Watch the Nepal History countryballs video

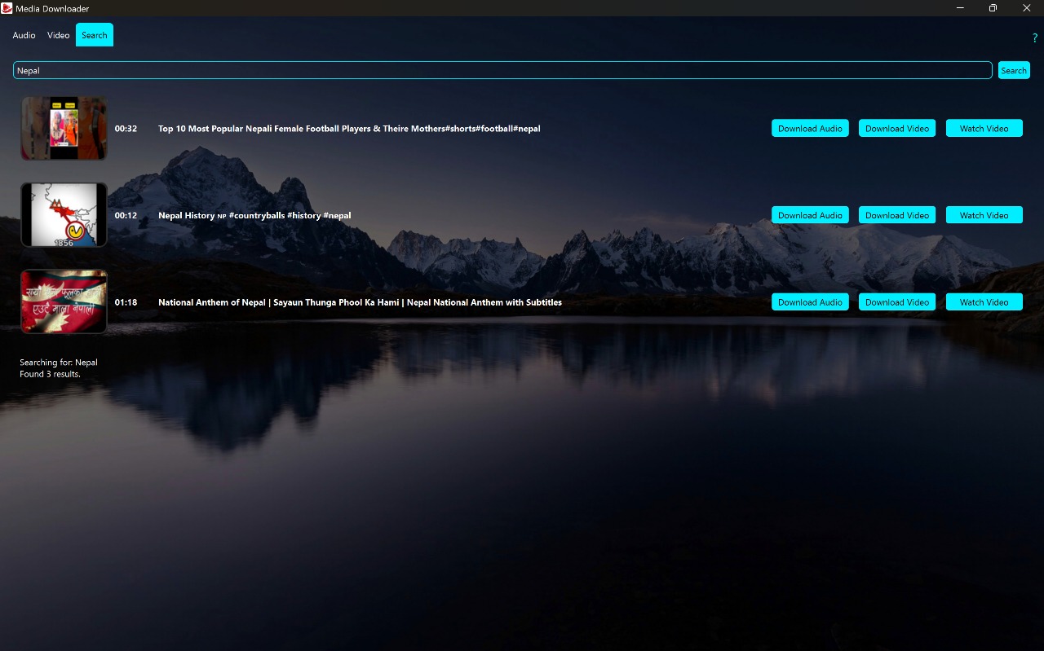pyautogui.click(x=984, y=215)
